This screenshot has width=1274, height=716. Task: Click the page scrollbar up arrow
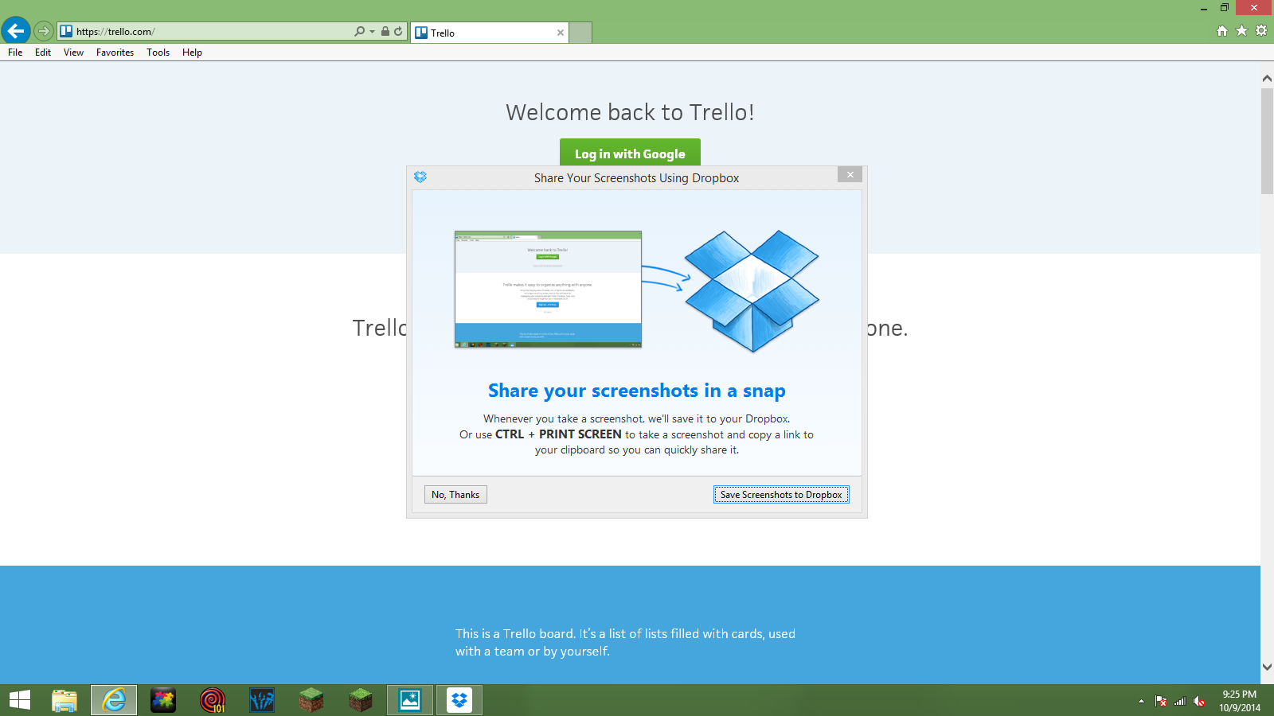1267,78
